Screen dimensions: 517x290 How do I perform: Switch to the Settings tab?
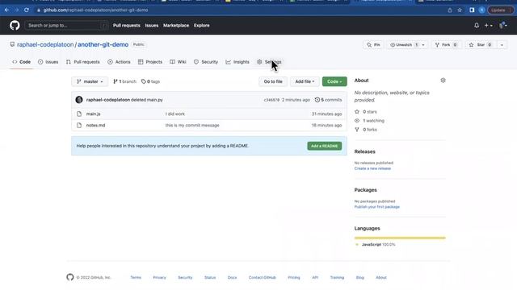point(269,62)
